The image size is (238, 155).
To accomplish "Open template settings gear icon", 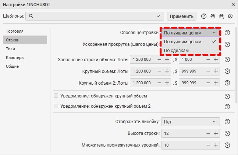I will 231,16.
